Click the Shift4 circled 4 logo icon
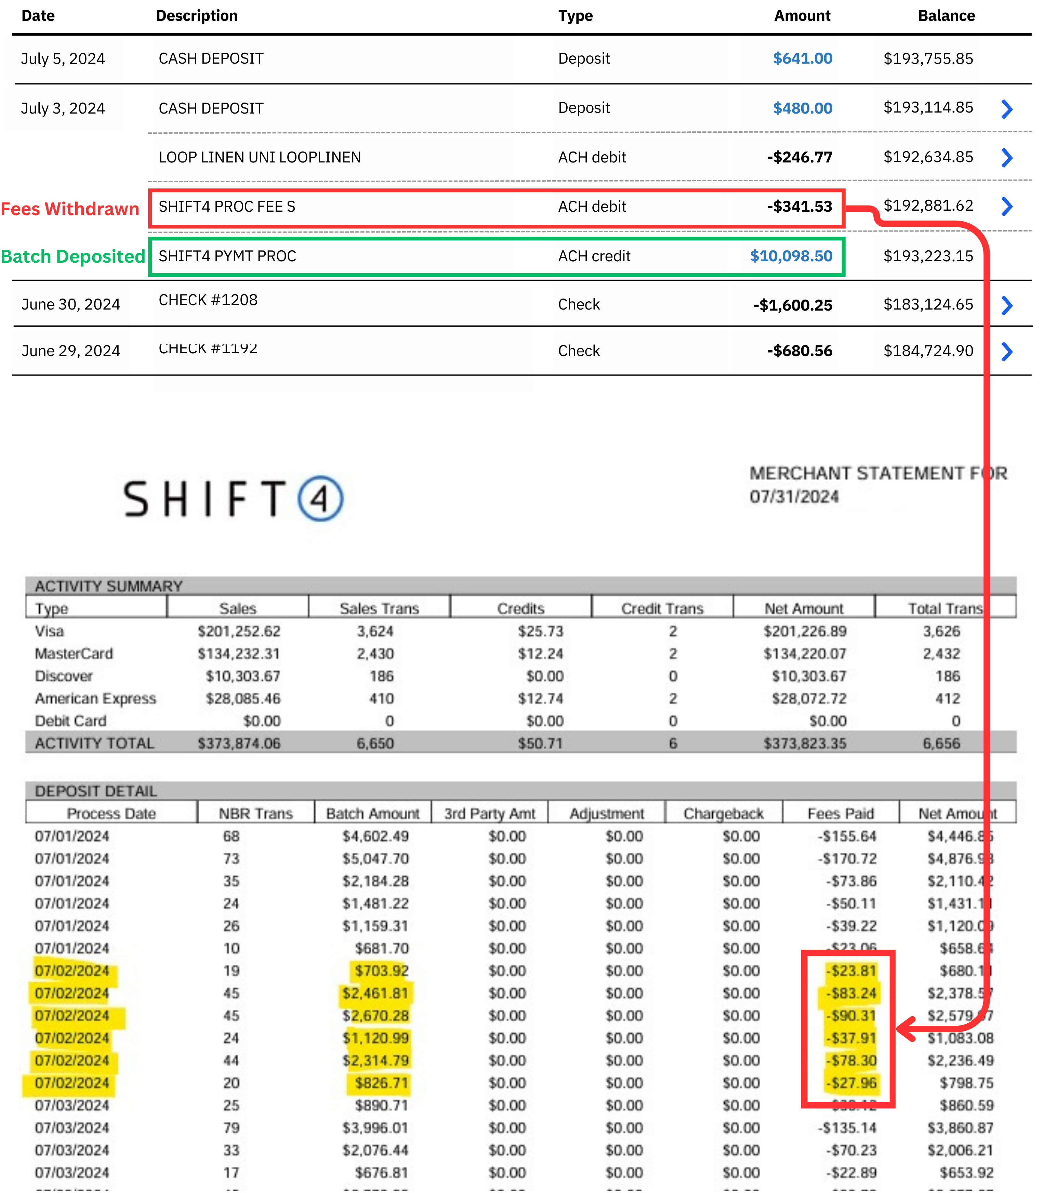Screen dimensions: 1057x1193 click(320, 499)
